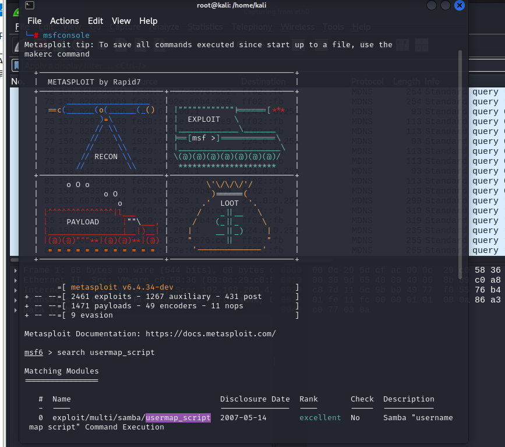This screenshot has width=505, height=447.
Task: Click the 'makerc command' tip text
Action: click(x=56, y=54)
